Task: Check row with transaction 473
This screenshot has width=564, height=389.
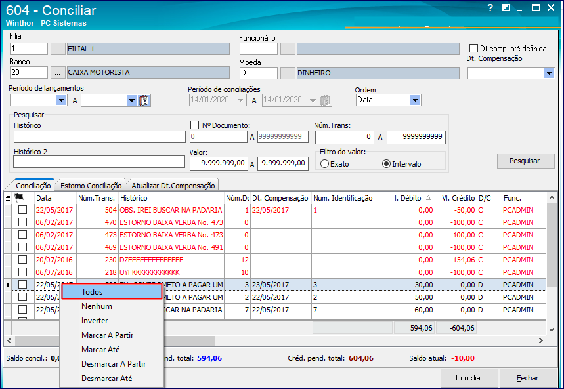Action: 23,235
